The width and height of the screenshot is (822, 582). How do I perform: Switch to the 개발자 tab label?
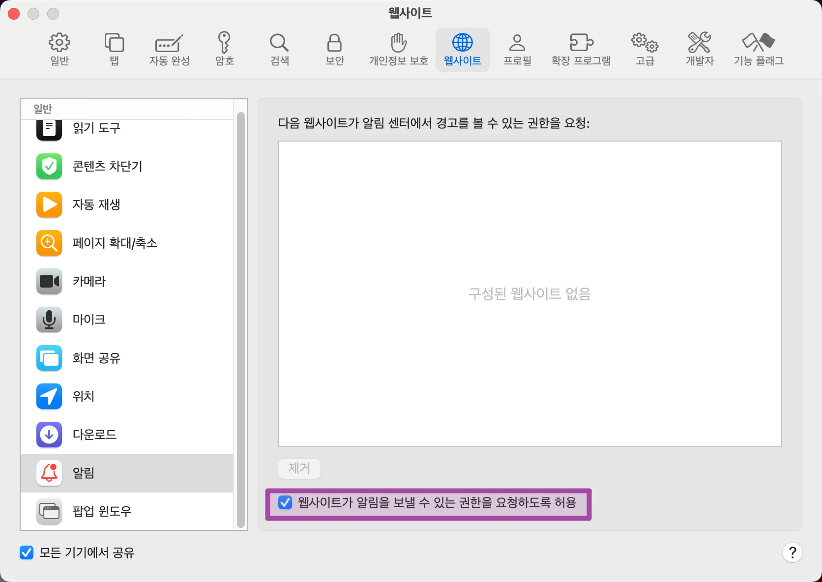[x=699, y=60]
